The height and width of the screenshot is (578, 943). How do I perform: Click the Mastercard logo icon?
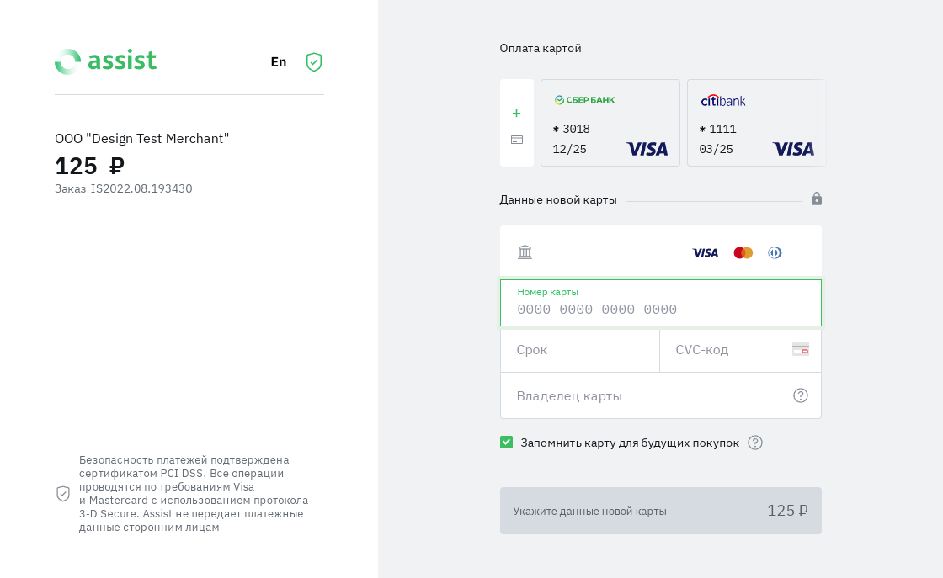(743, 252)
